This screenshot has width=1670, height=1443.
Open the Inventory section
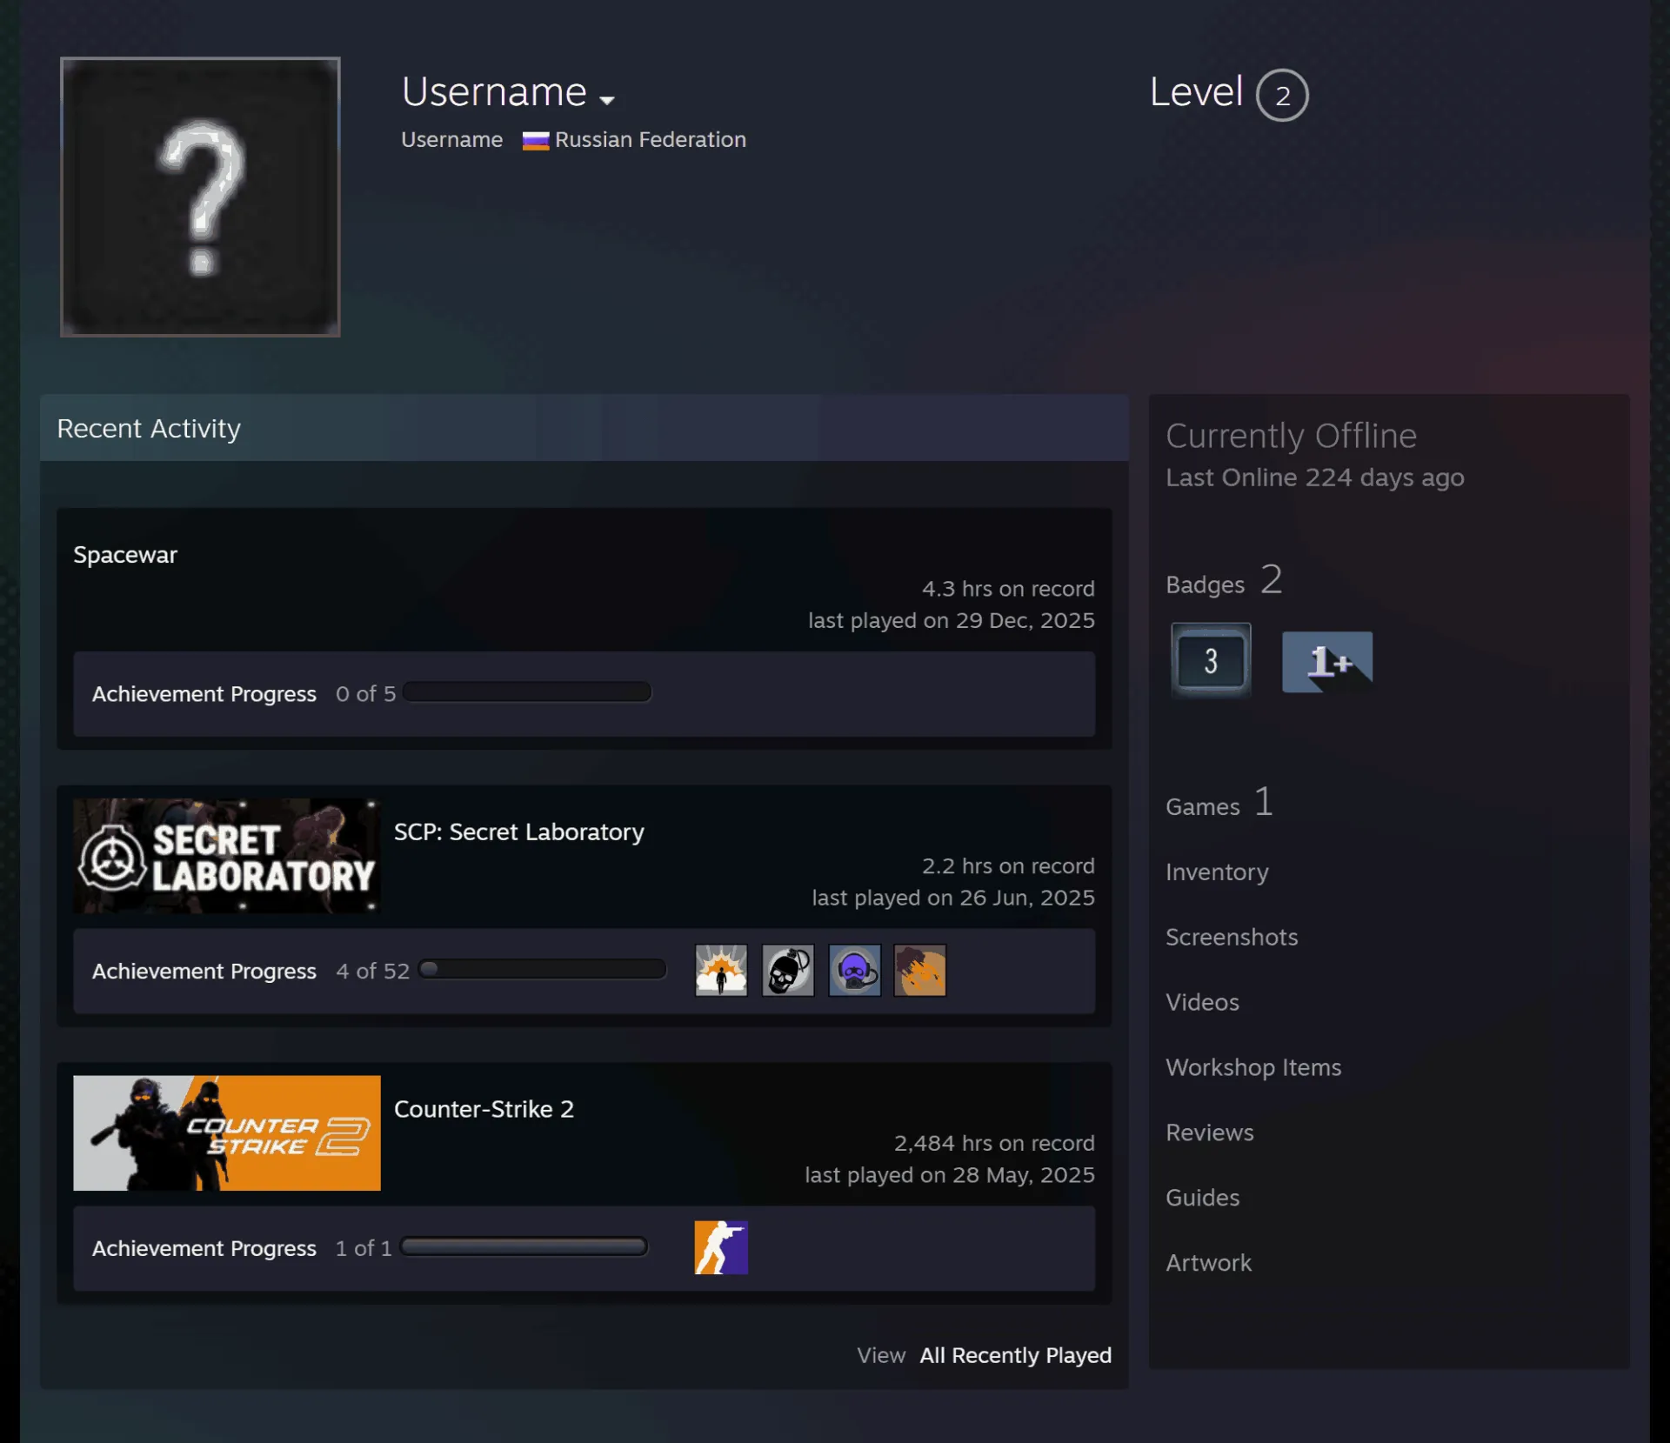pyautogui.click(x=1217, y=872)
